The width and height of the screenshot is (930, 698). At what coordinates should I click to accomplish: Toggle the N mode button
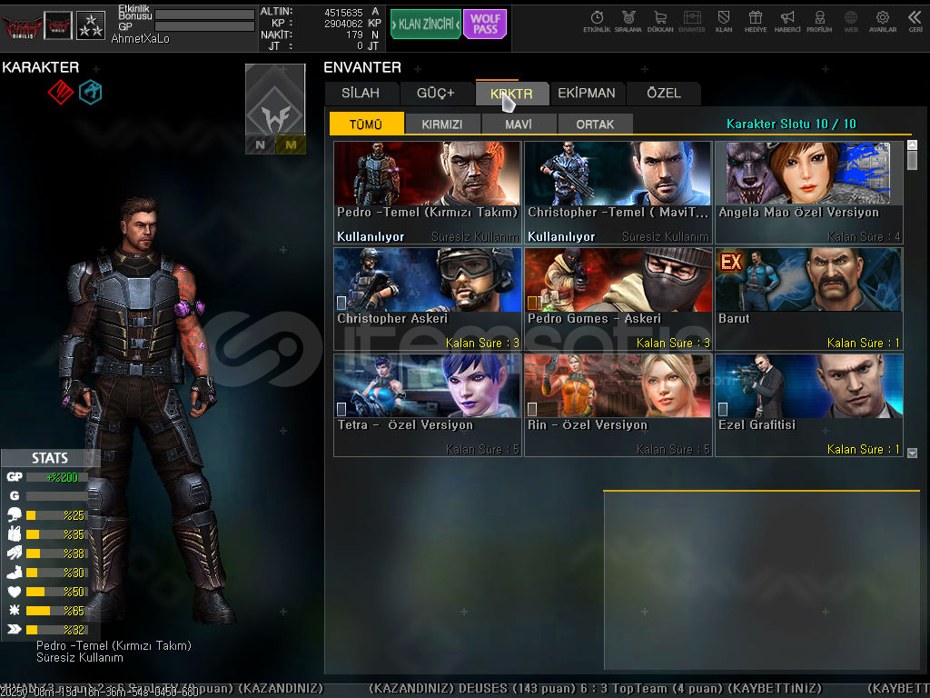coord(261,145)
